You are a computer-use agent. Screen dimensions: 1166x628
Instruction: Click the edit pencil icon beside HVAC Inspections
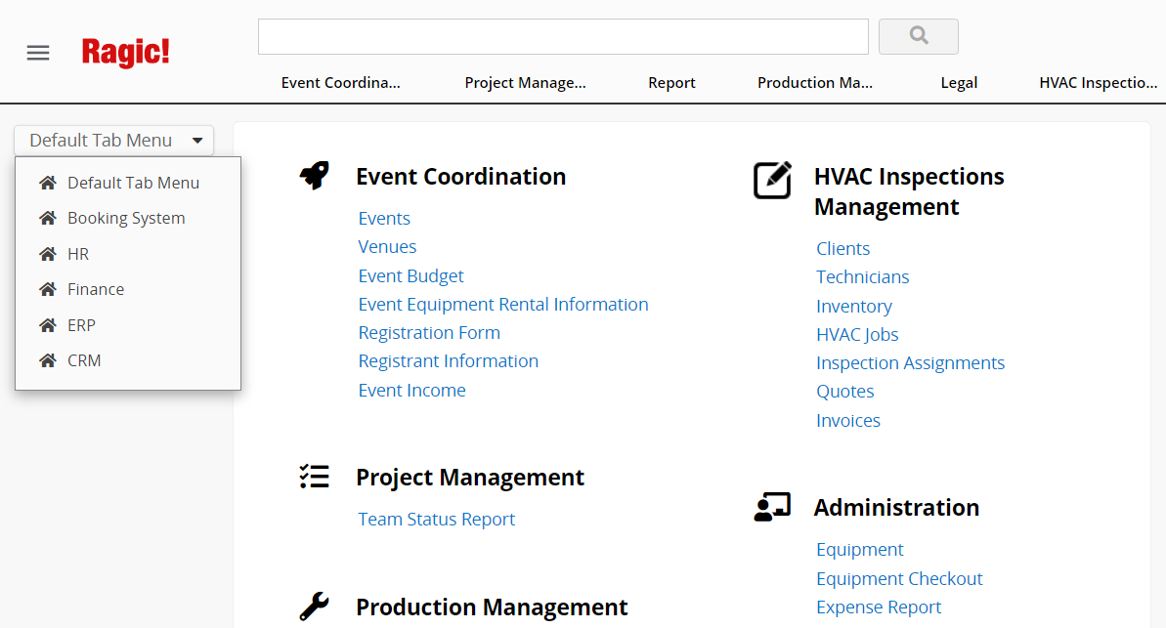point(773,180)
